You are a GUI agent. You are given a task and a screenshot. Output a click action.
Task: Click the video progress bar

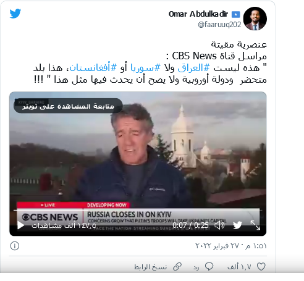click(x=138, y=210)
